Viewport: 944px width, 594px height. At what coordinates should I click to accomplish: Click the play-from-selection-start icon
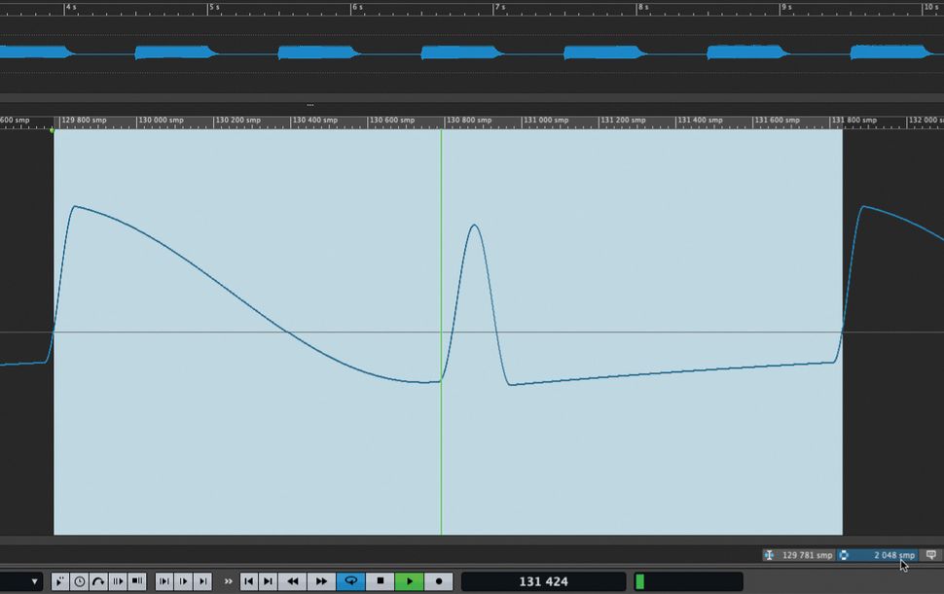[118, 580]
